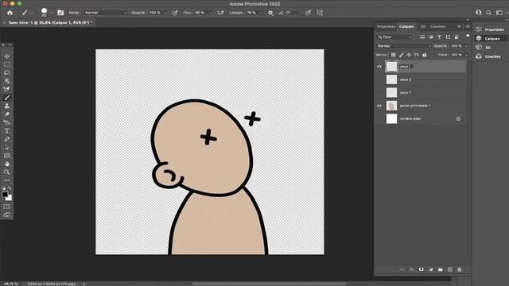Select the Path Selection arrow tool
This screenshot has height=286, width=509.
pyautogui.click(x=7, y=147)
